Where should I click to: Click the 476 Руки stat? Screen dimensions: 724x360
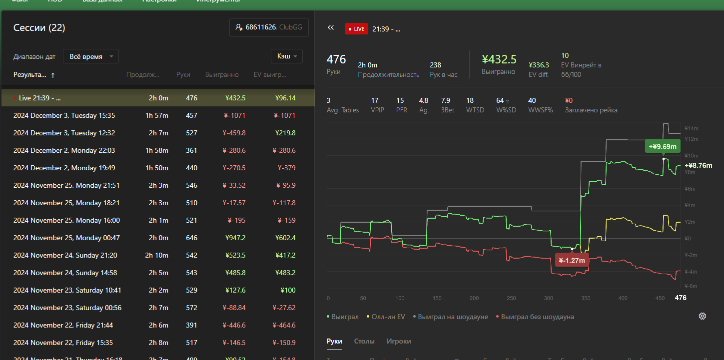click(336, 65)
